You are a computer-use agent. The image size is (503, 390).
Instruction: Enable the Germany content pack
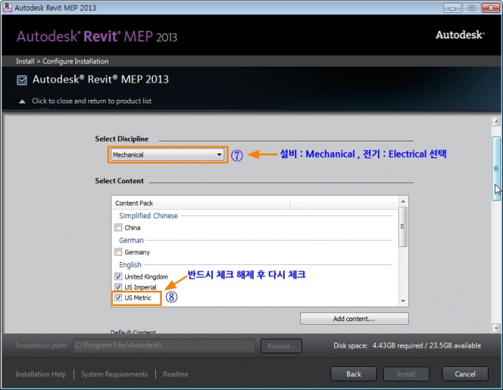pos(119,252)
